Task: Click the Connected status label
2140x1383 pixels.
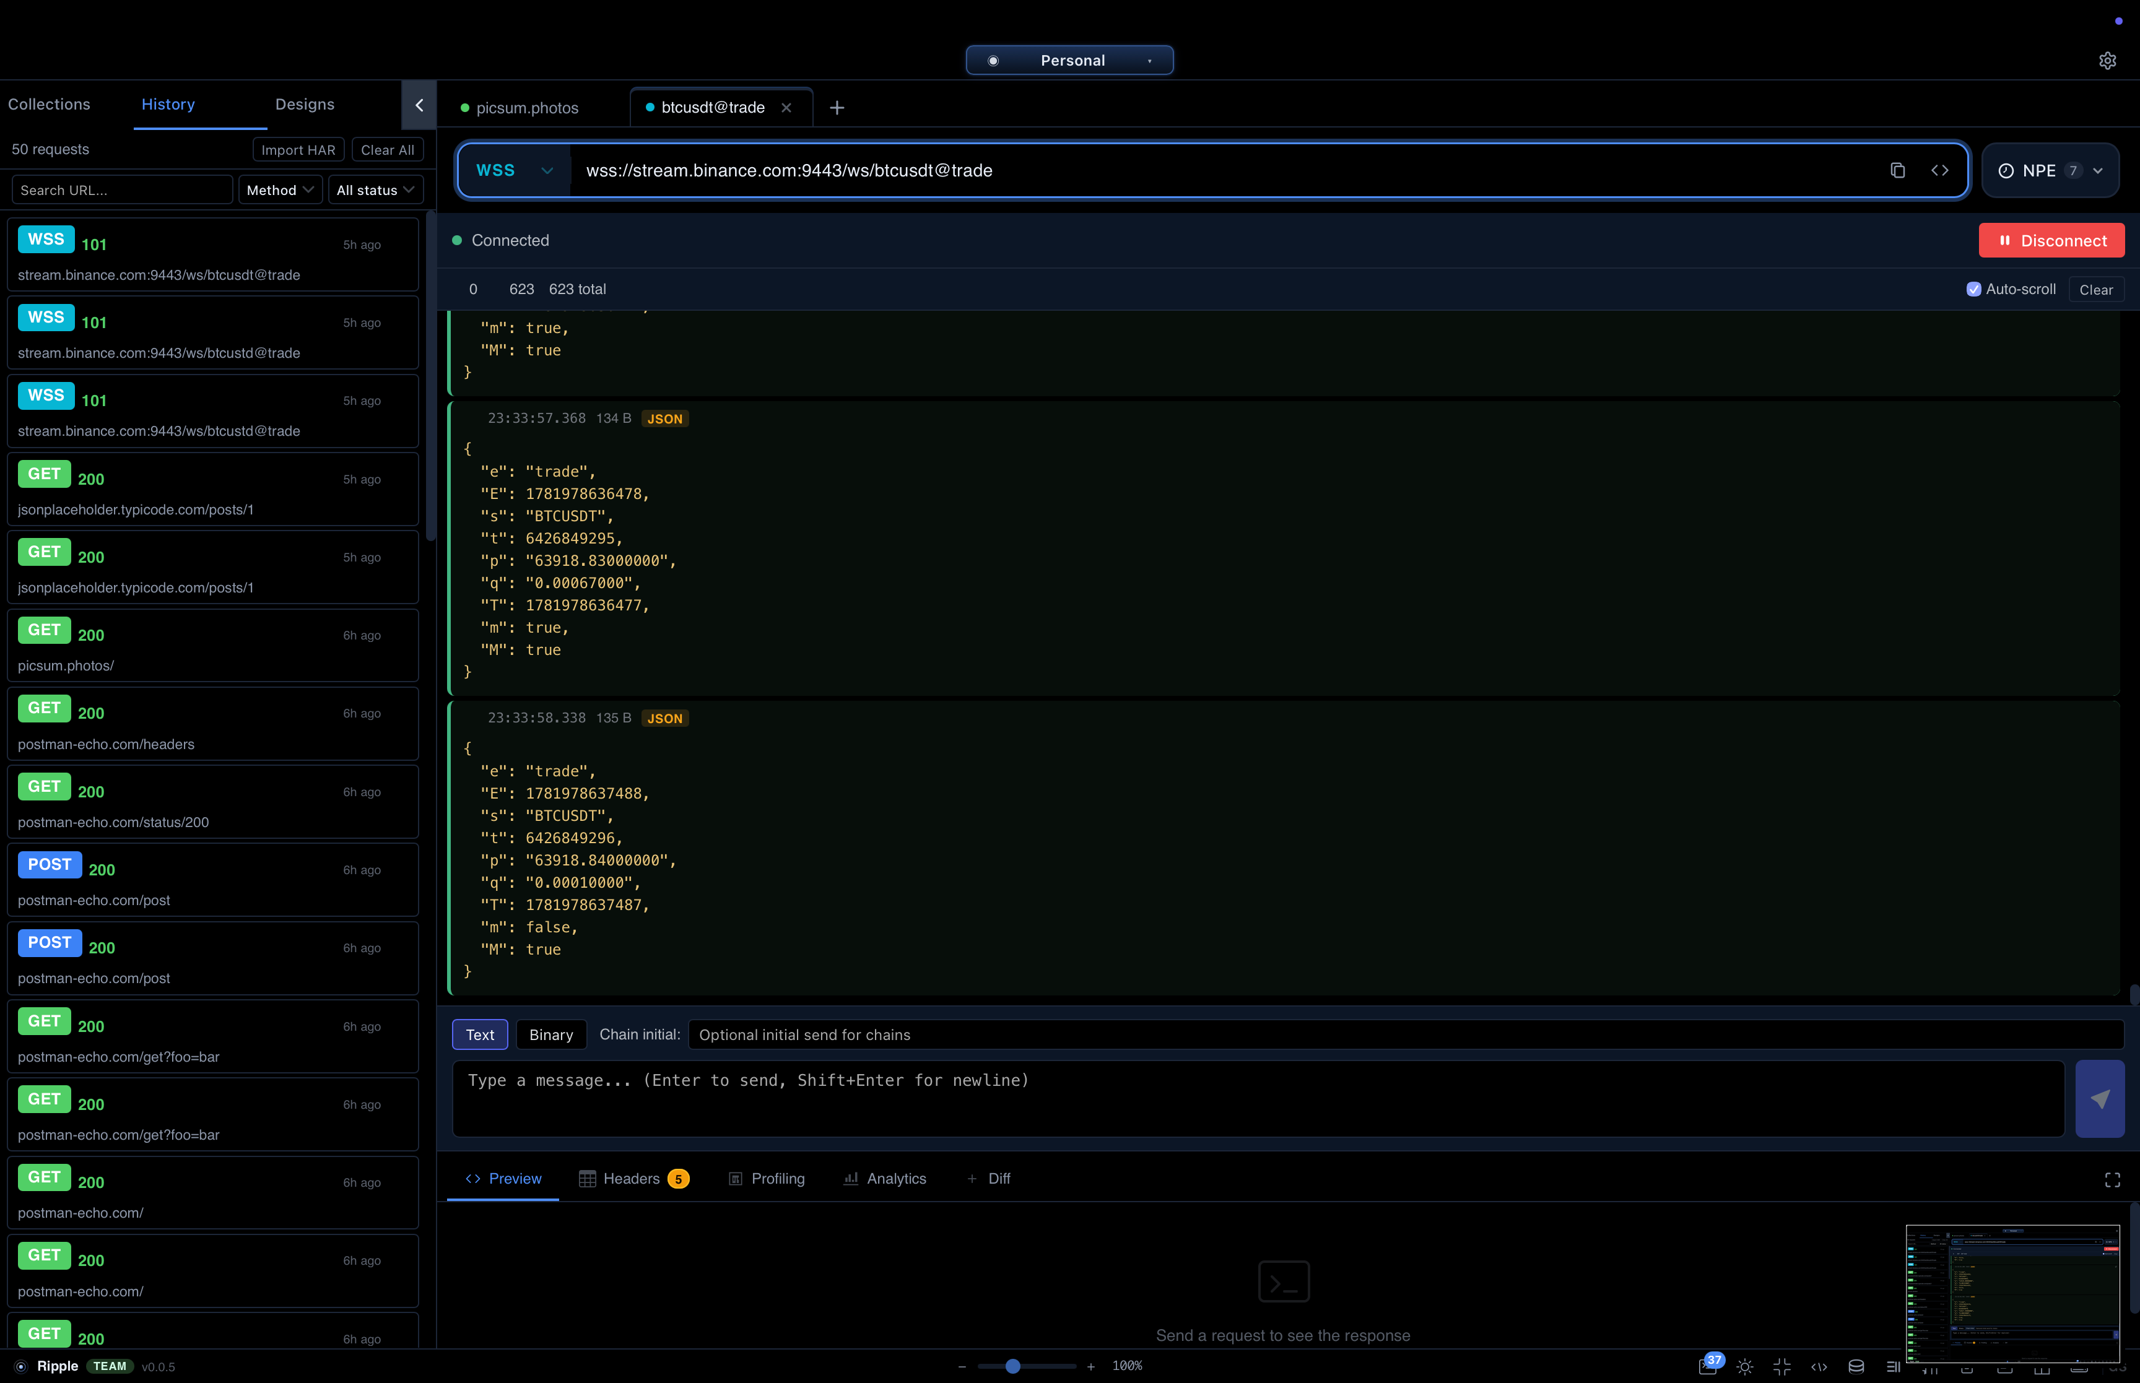Action: click(510, 241)
